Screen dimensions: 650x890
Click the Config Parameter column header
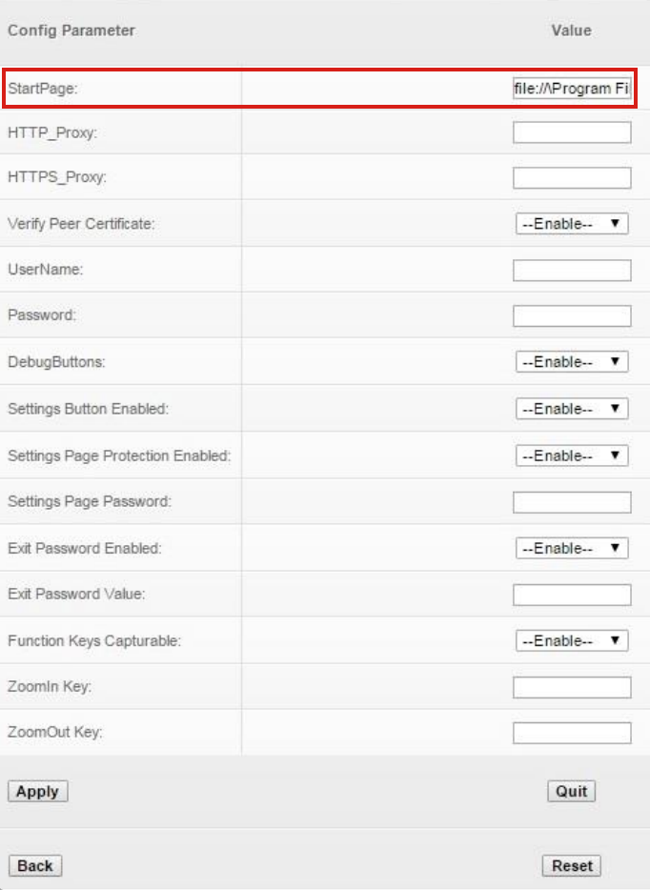[71, 30]
